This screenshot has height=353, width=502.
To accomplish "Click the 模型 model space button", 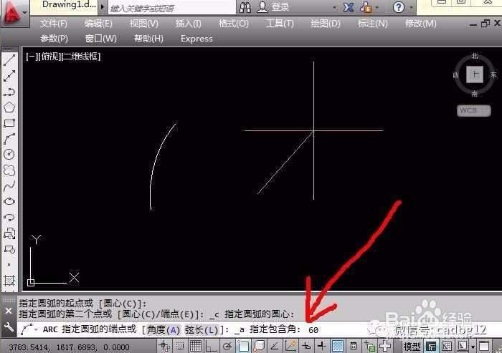I will (412, 347).
